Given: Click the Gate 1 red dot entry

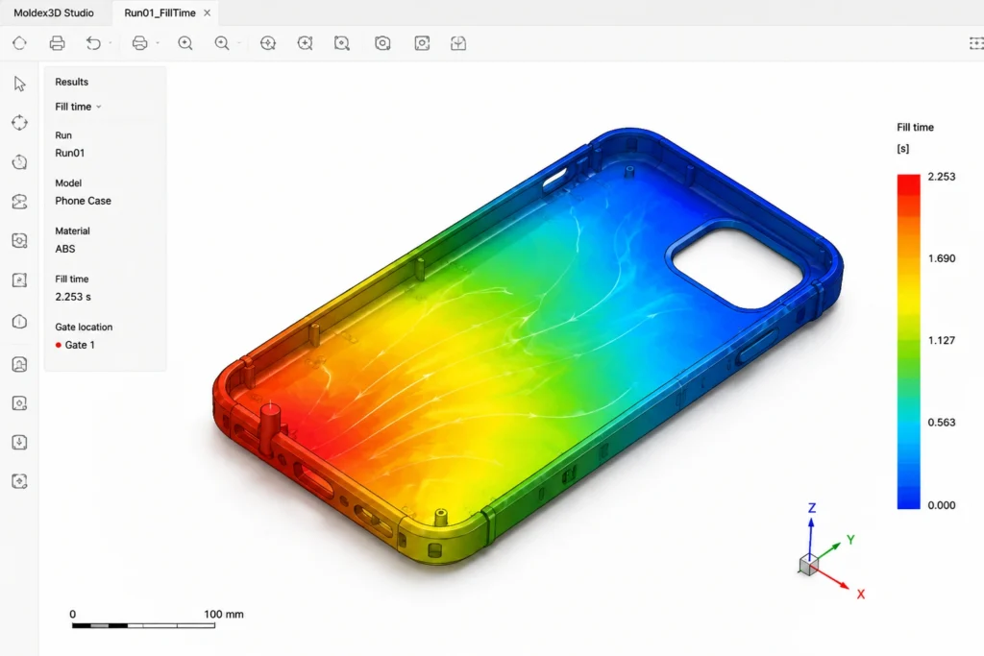Looking at the screenshot, I should tap(75, 345).
